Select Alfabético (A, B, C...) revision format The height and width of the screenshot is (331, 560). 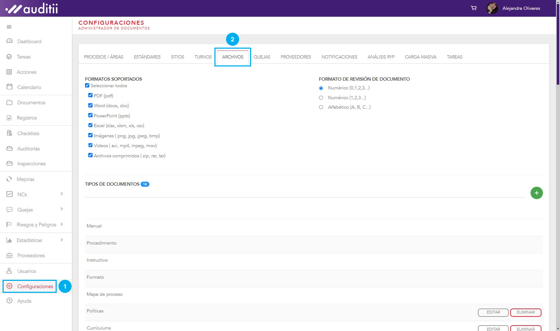pyautogui.click(x=321, y=107)
